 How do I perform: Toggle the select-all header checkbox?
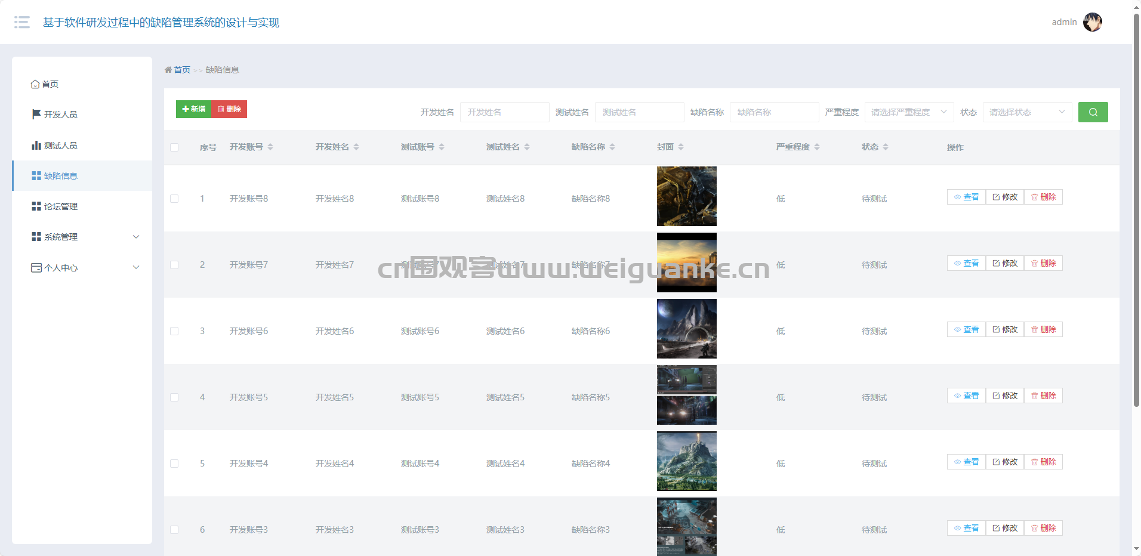click(174, 147)
